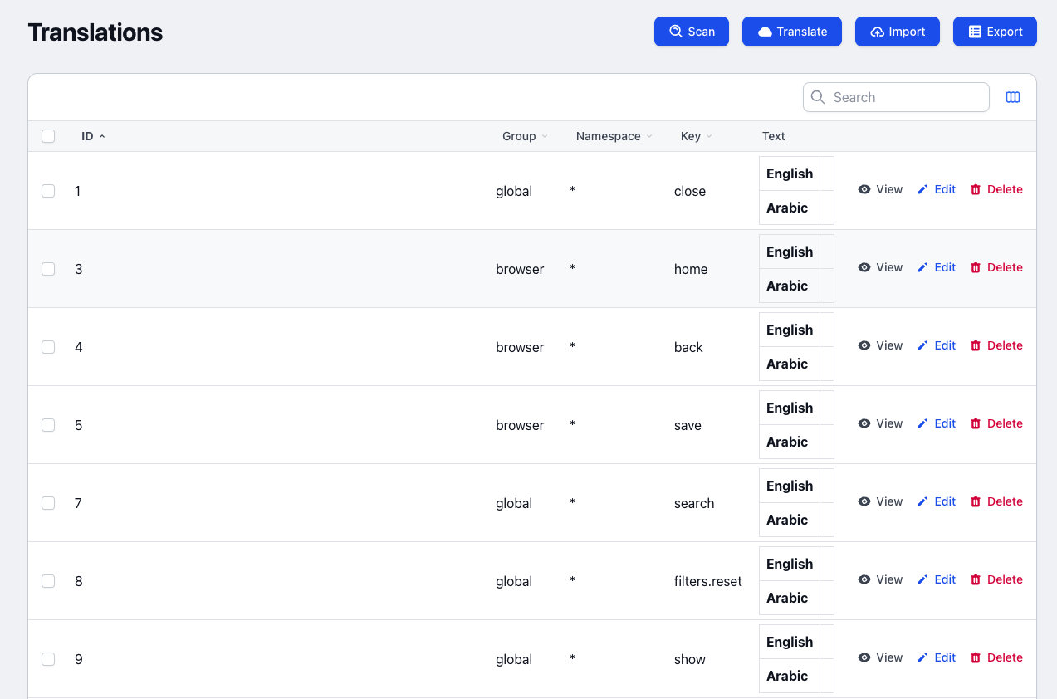Screen dimensions: 1057x699
Task: Select all rows with header checkbox
Action: [48, 136]
